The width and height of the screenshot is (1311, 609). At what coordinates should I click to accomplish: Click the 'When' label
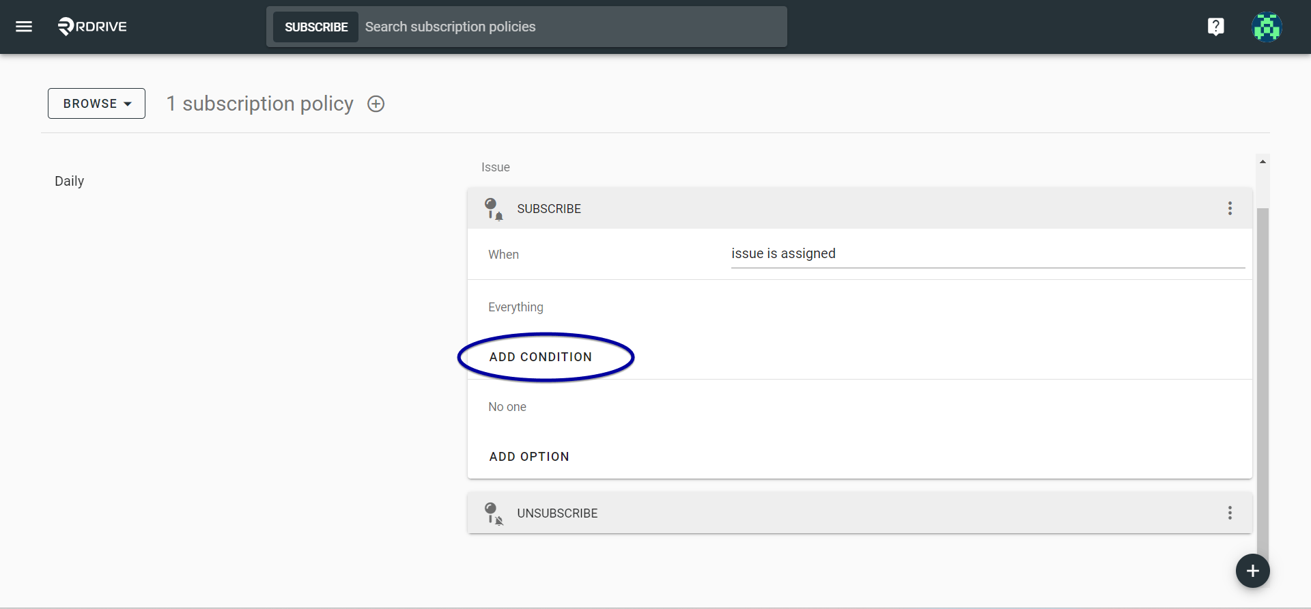coord(503,255)
